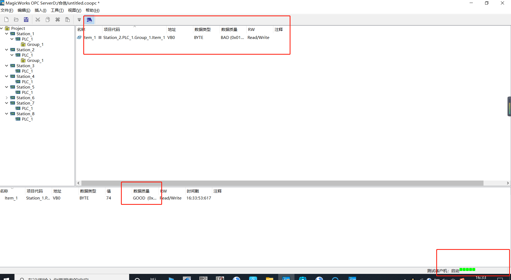Collapse the Station_3 tree node
This screenshot has width=511, height=280.
click(x=7, y=66)
